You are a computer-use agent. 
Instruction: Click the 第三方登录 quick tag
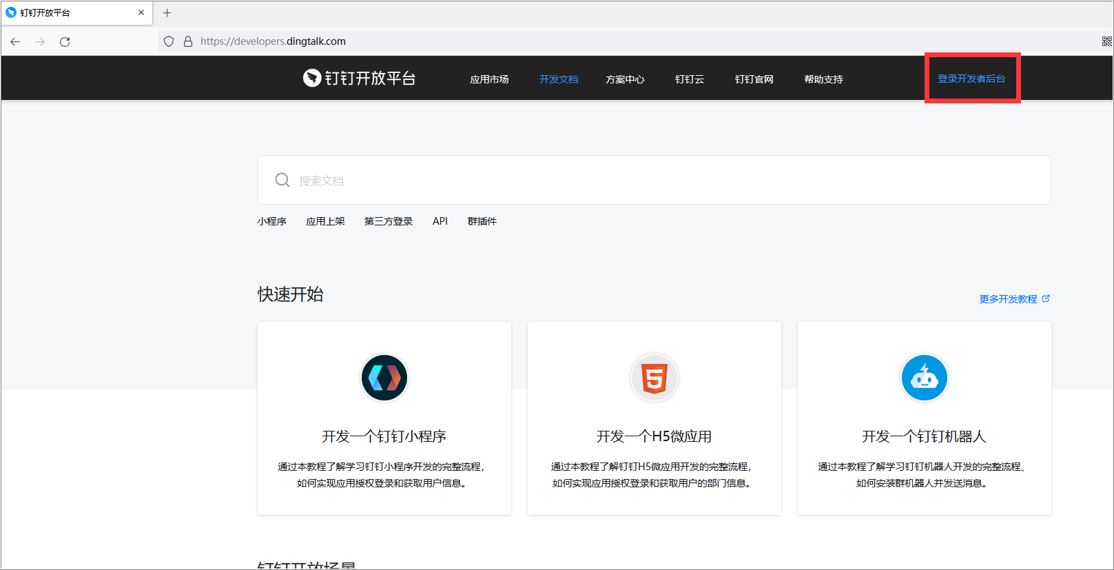(x=389, y=221)
